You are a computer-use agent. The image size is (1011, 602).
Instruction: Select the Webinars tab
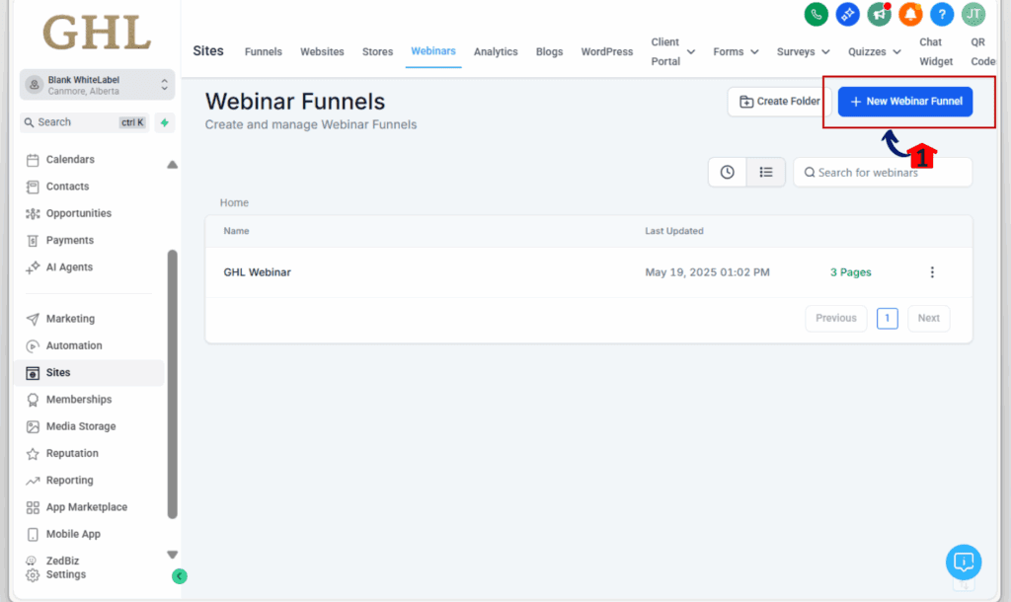click(433, 51)
